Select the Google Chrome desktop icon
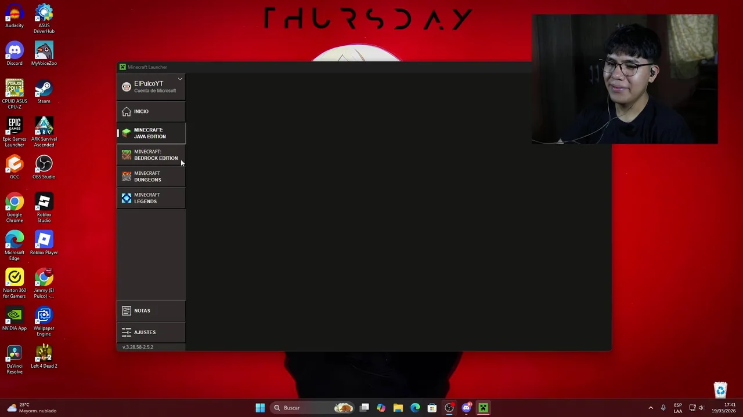The height and width of the screenshot is (417, 743). (15, 208)
